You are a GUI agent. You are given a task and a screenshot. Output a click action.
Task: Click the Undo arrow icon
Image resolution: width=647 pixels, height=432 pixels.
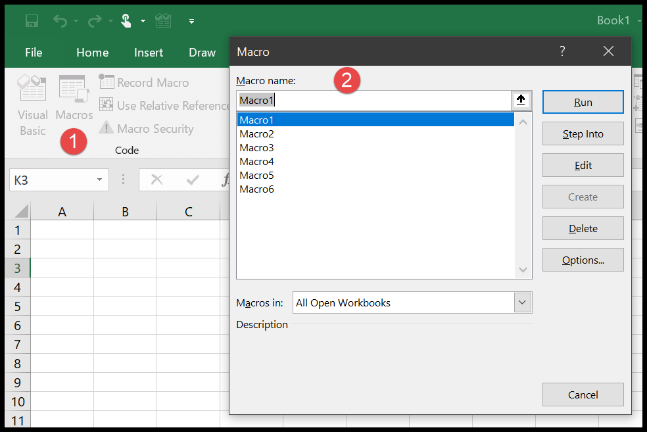[x=60, y=21]
